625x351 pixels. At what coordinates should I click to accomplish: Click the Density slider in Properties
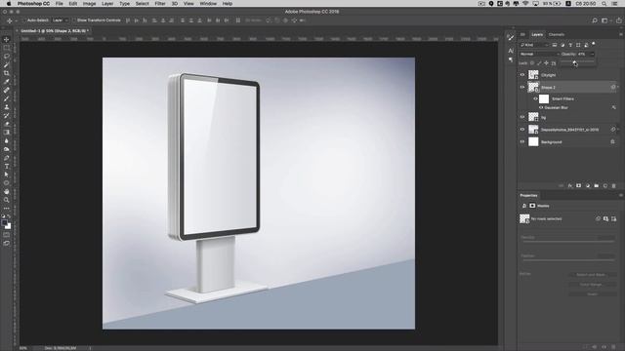(x=568, y=242)
